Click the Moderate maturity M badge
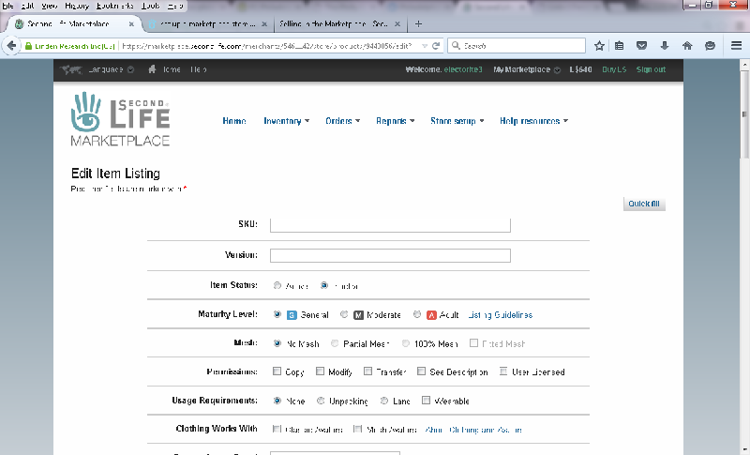 (358, 315)
